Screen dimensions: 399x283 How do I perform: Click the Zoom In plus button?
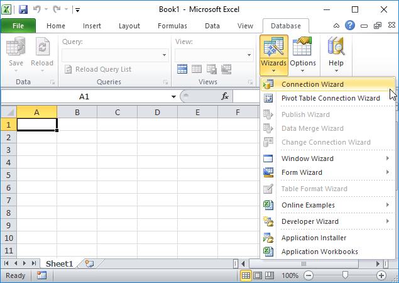coord(381,275)
